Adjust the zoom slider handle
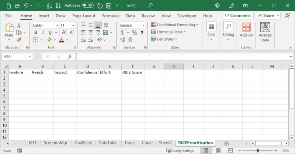 tap(258, 150)
